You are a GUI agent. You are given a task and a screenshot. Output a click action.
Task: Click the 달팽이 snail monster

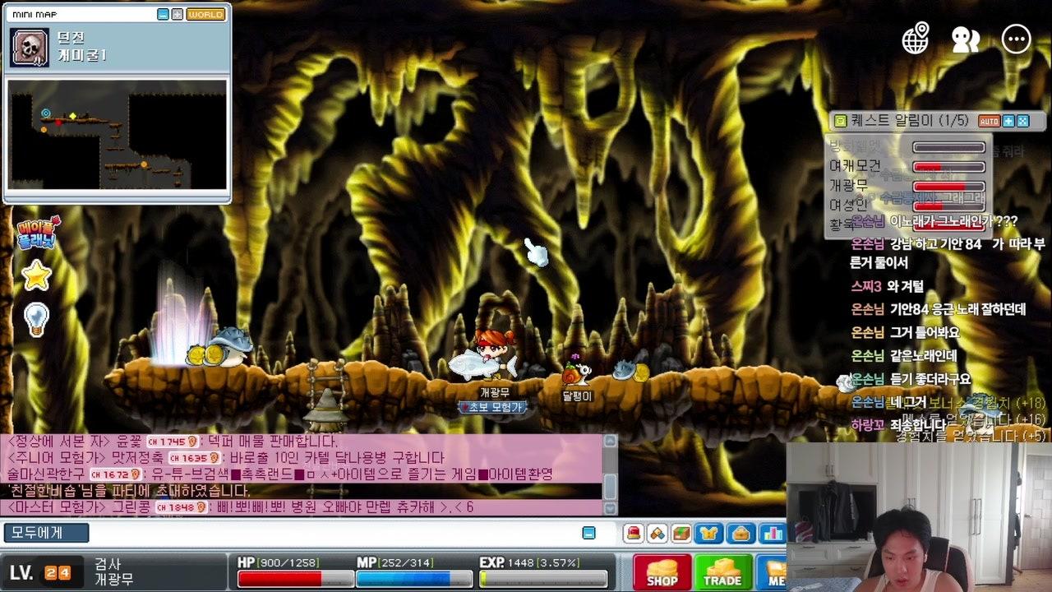click(576, 376)
